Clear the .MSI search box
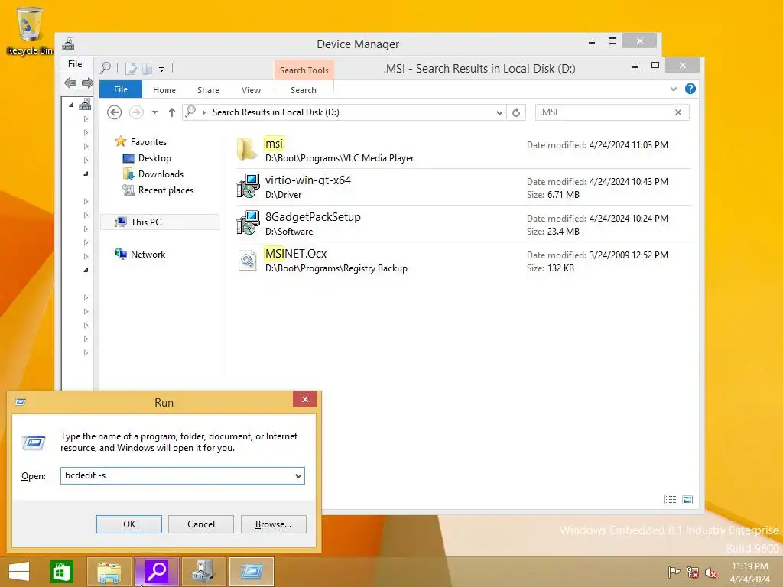 [678, 112]
